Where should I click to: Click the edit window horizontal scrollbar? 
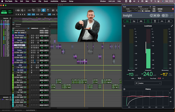coord(73,108)
